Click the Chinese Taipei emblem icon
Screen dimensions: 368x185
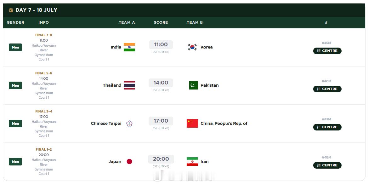tap(129, 124)
